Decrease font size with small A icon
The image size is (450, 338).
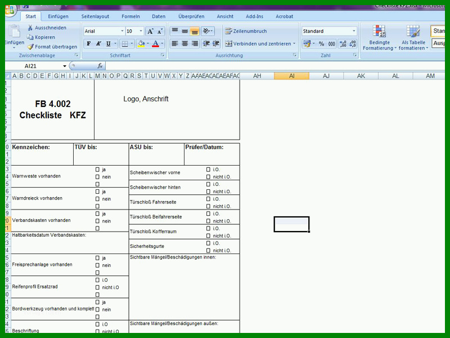(x=160, y=32)
